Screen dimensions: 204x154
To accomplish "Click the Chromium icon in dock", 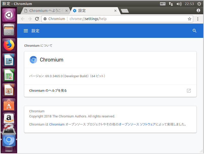I will coord(9,140).
